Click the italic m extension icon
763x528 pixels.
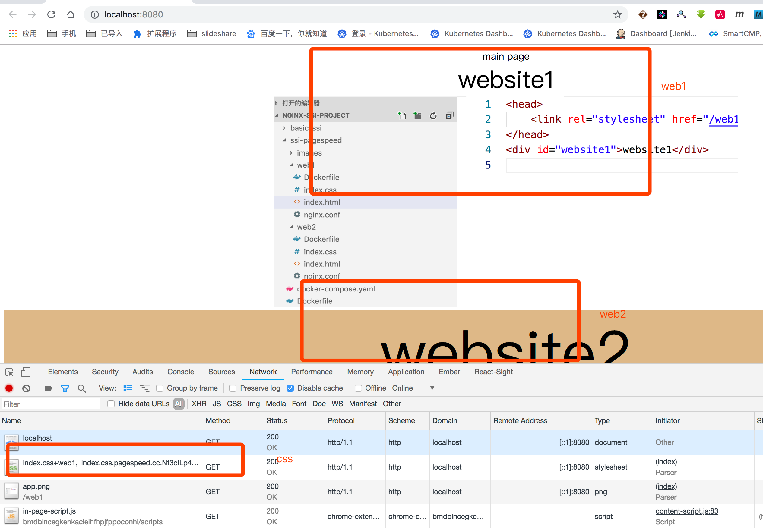[x=739, y=14]
